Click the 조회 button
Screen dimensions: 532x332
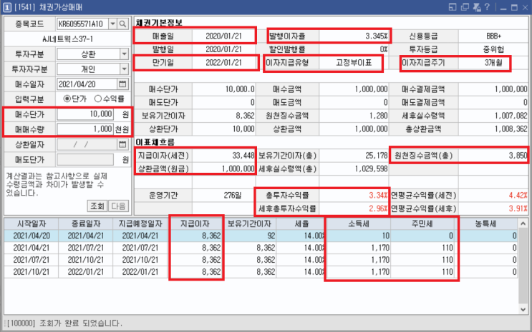tap(97, 206)
